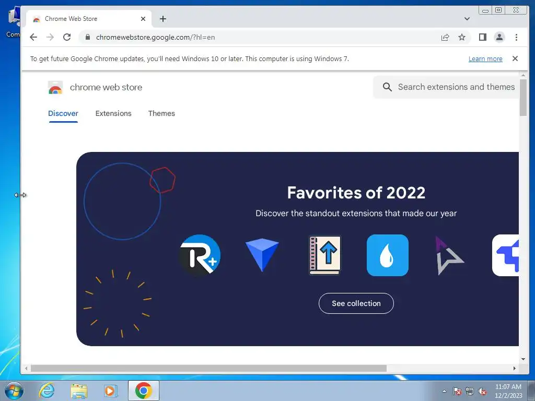Viewport: 535px width, 401px height.
Task: Click the muted volume tray icon
Action: click(482, 391)
